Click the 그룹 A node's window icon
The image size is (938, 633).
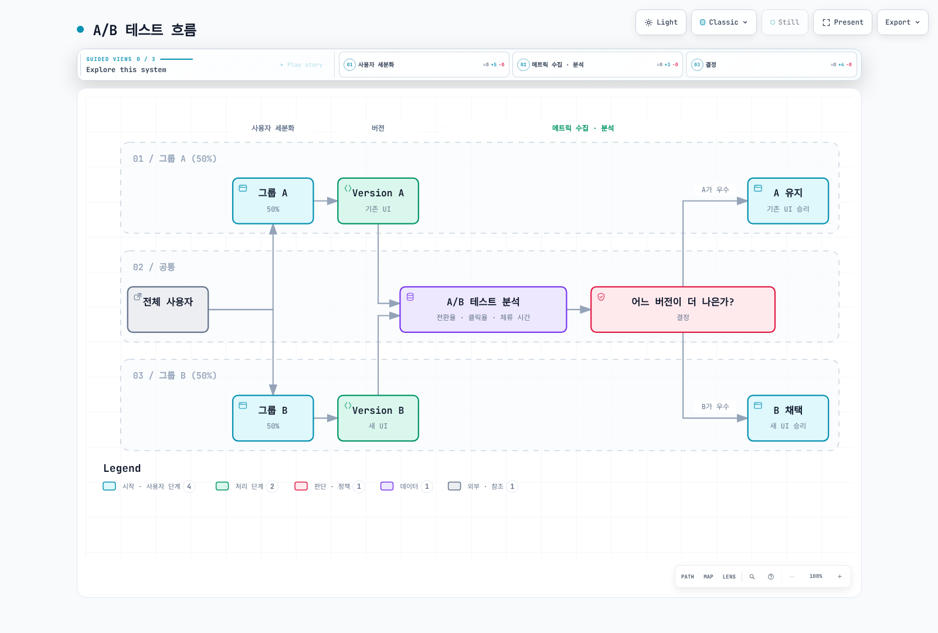tap(243, 188)
